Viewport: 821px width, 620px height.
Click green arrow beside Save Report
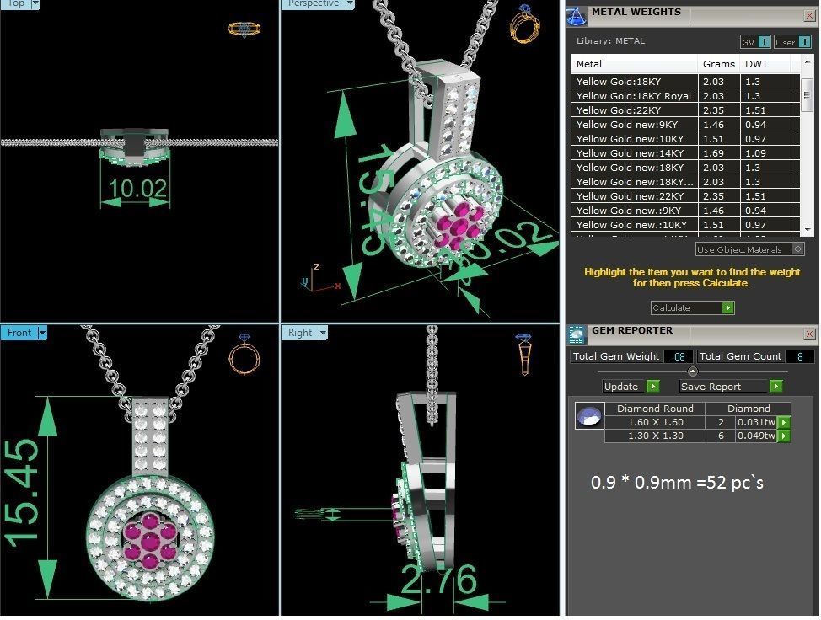[x=776, y=386]
